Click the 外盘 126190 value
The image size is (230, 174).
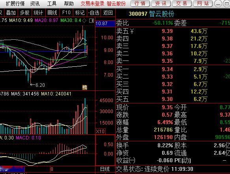coord(163,137)
